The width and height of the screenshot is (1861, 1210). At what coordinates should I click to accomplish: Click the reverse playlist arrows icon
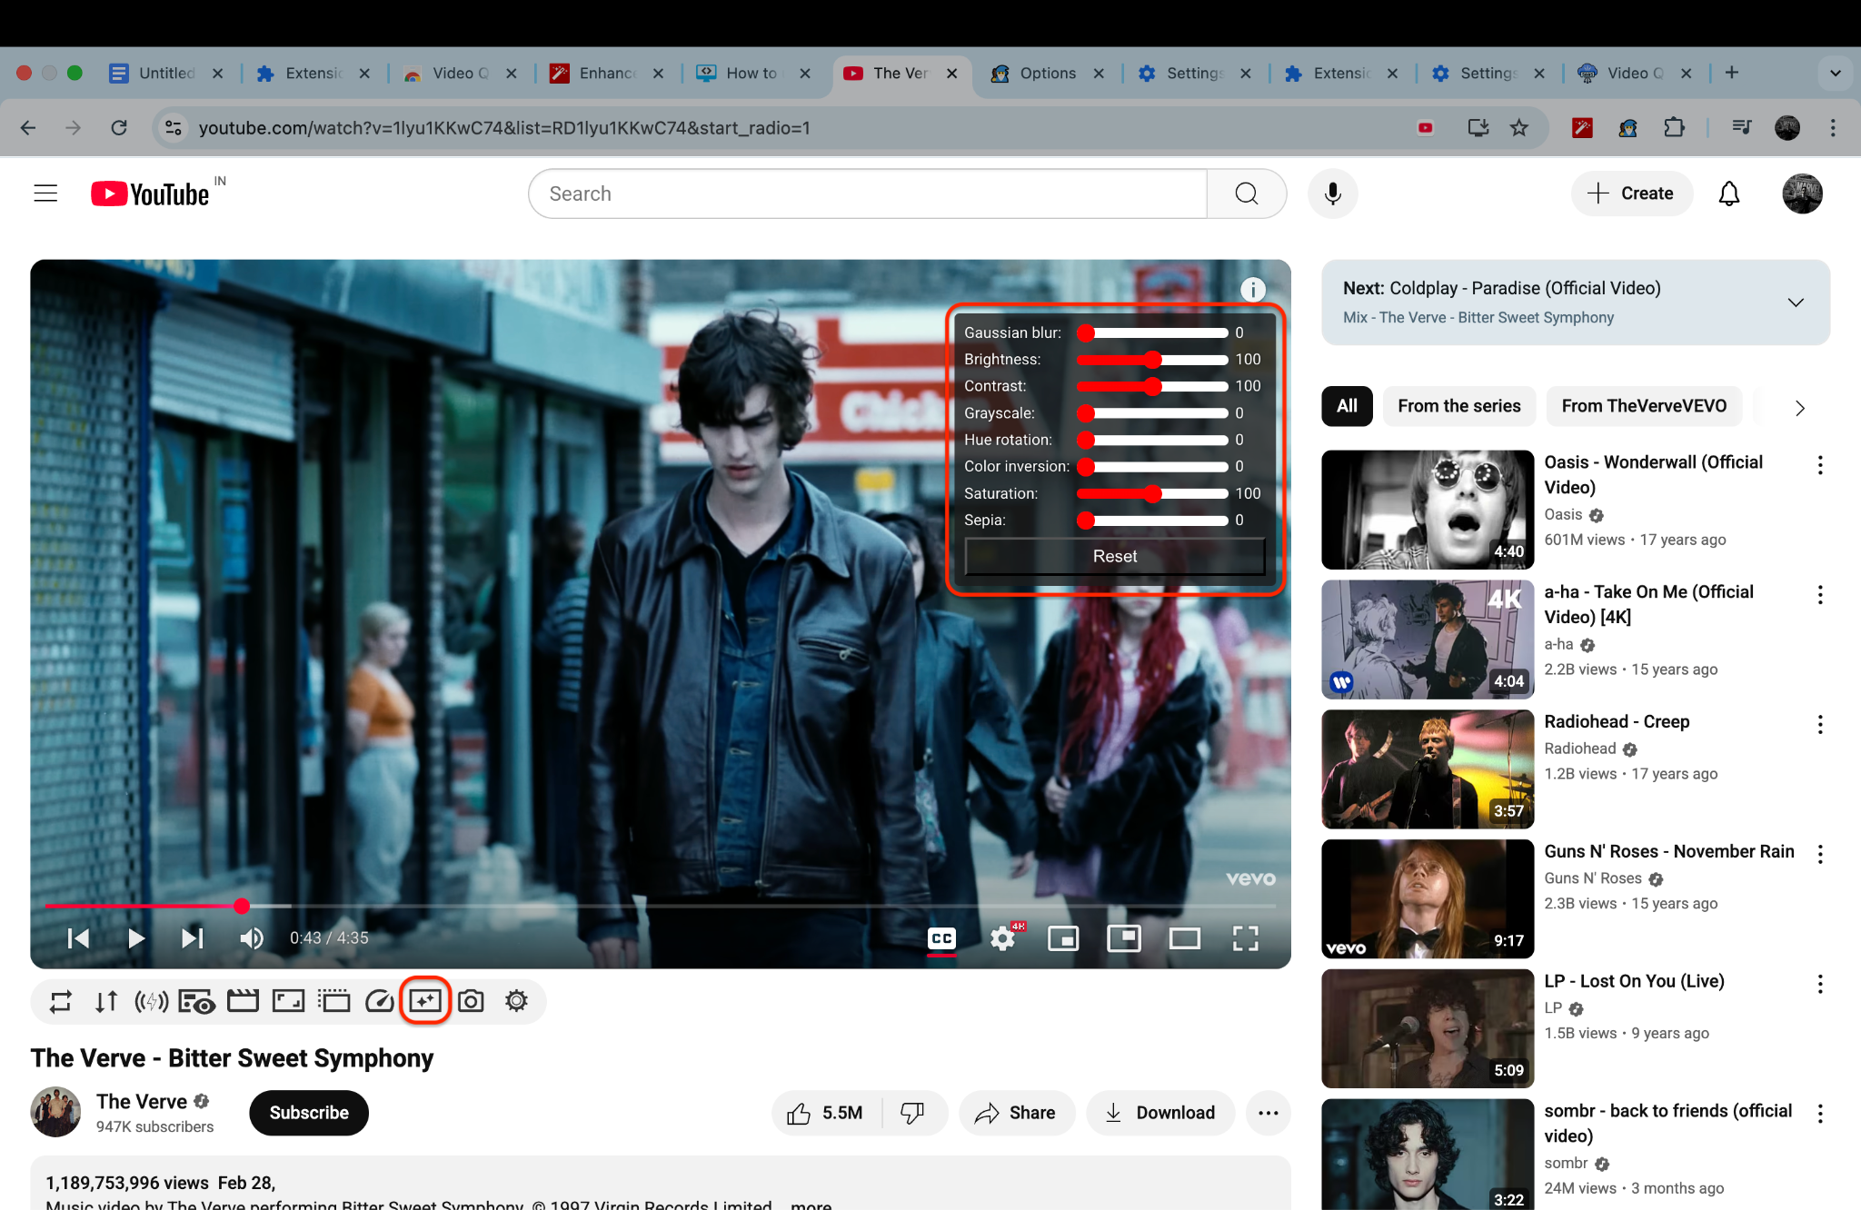pyautogui.click(x=106, y=1001)
